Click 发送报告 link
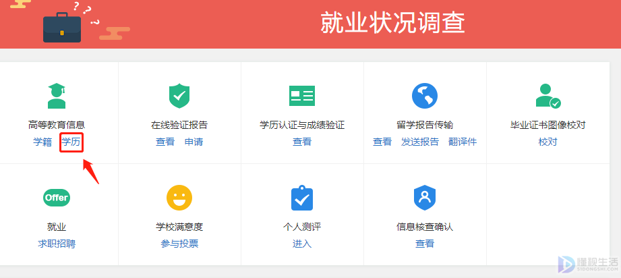Viewport: 621px width, 278px height. pos(420,142)
